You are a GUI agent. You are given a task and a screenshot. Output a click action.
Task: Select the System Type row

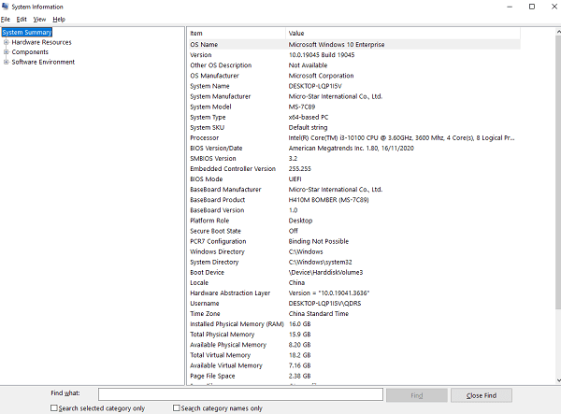point(353,117)
